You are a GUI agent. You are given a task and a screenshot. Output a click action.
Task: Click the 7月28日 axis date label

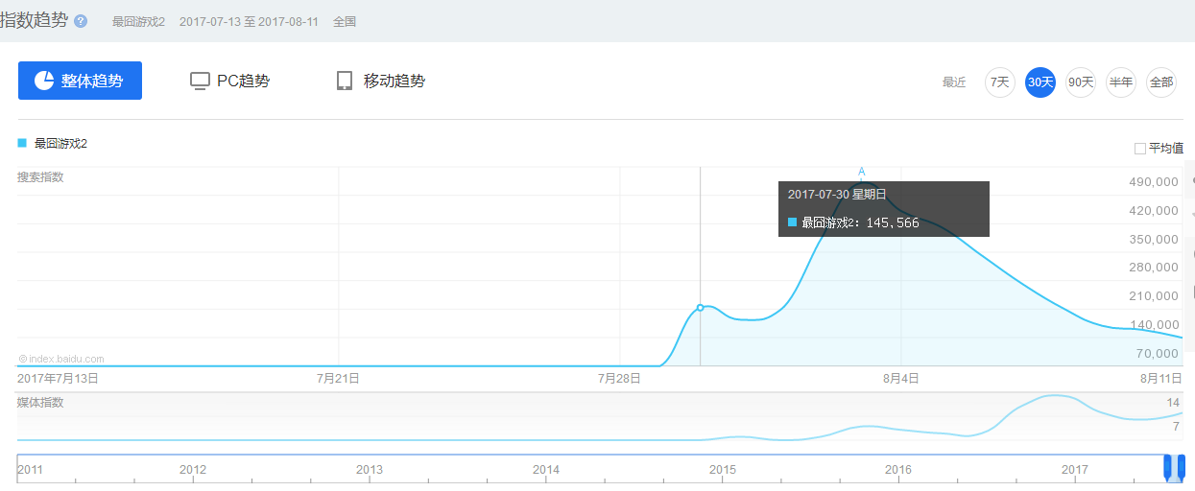click(x=619, y=378)
